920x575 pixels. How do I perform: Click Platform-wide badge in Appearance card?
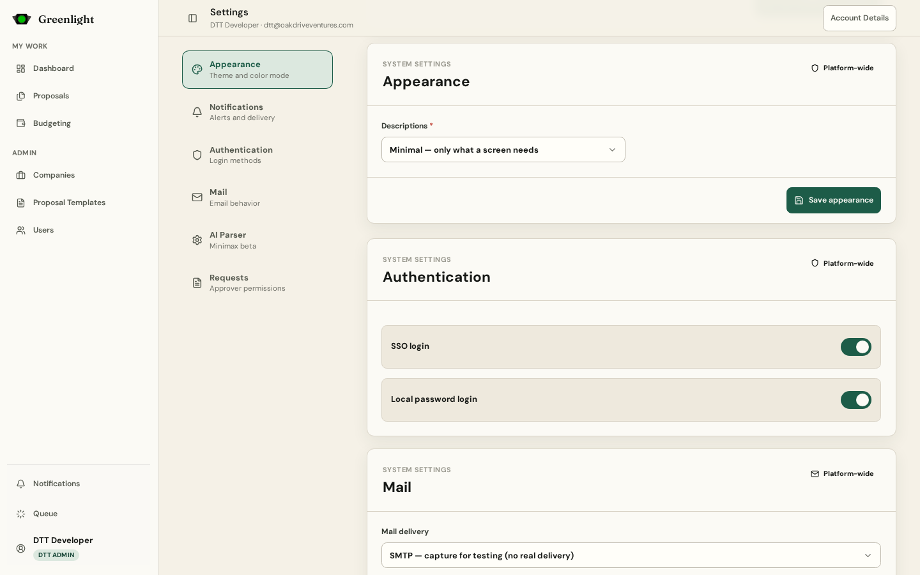click(842, 68)
